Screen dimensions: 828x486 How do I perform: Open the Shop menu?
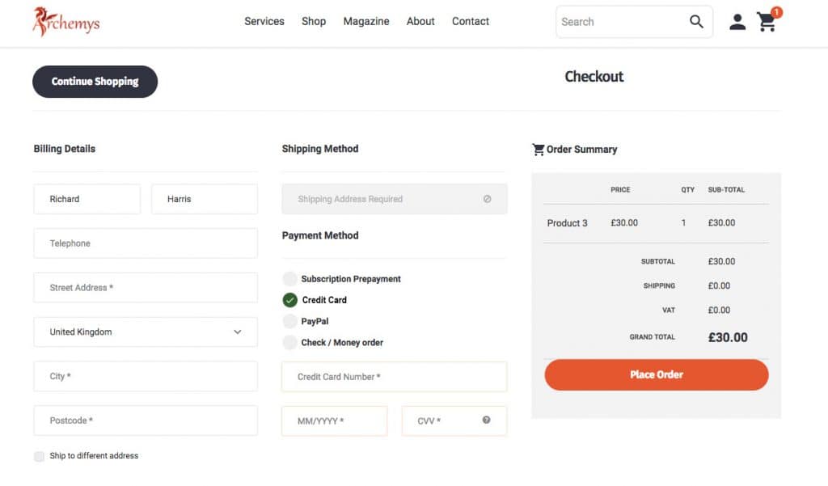click(x=314, y=22)
